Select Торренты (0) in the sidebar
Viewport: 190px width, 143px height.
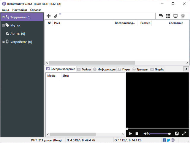click(22, 17)
